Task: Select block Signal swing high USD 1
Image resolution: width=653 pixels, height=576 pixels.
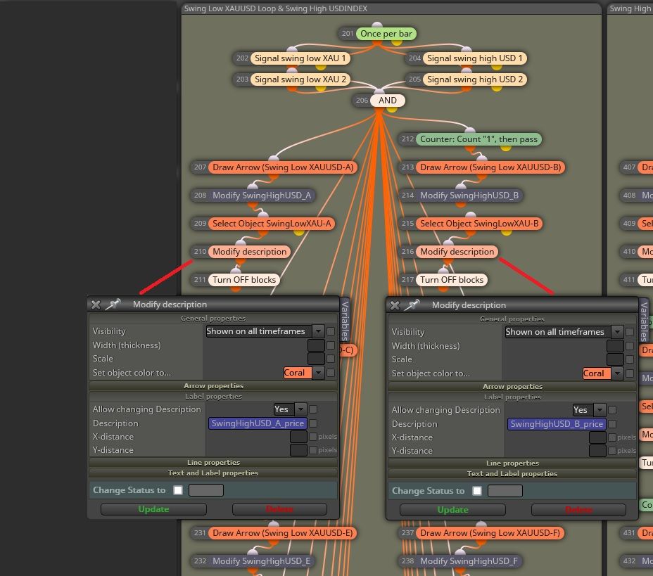Action: (x=475, y=58)
